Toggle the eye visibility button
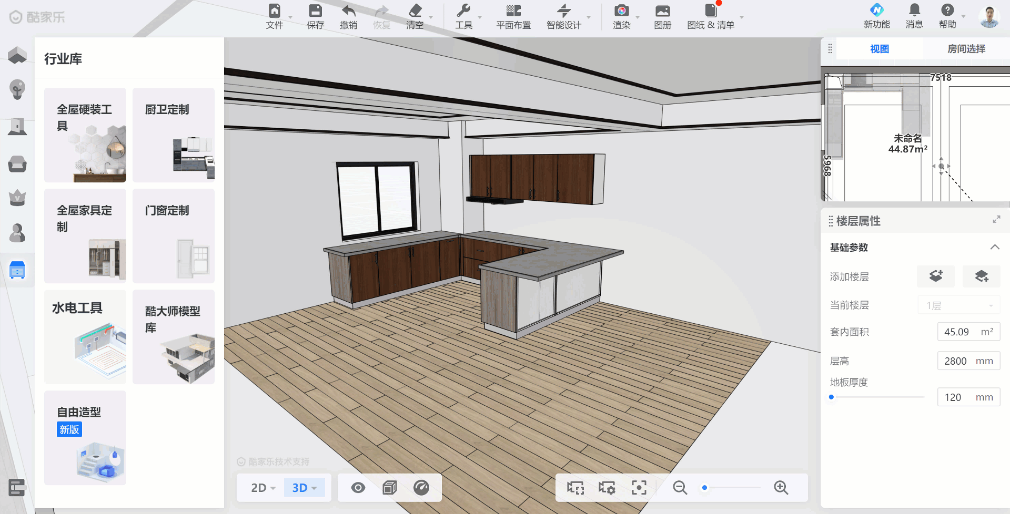Image resolution: width=1010 pixels, height=514 pixels. tap(358, 488)
